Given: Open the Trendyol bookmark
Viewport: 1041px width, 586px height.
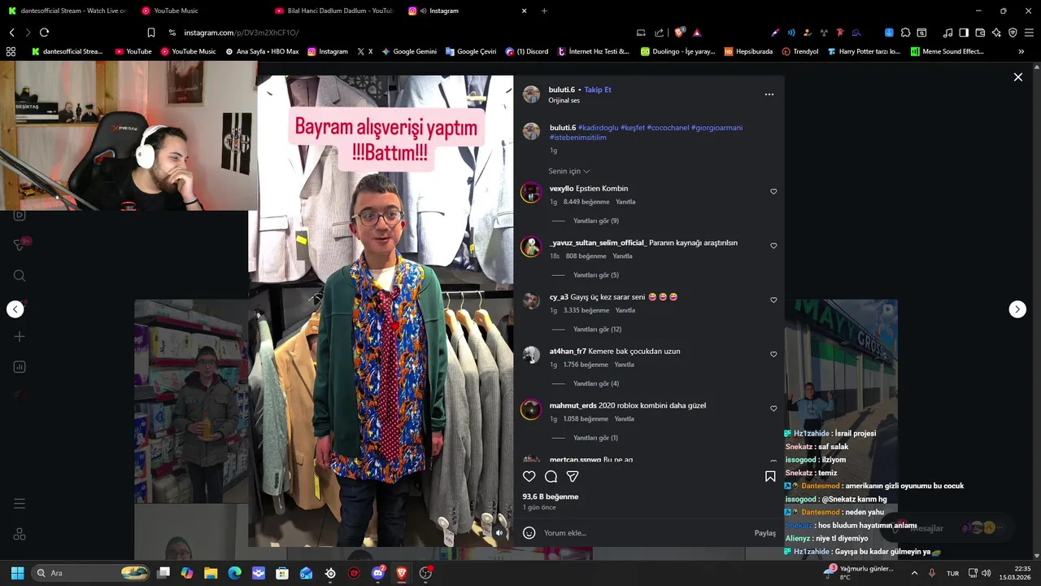Looking at the screenshot, I should [x=800, y=51].
